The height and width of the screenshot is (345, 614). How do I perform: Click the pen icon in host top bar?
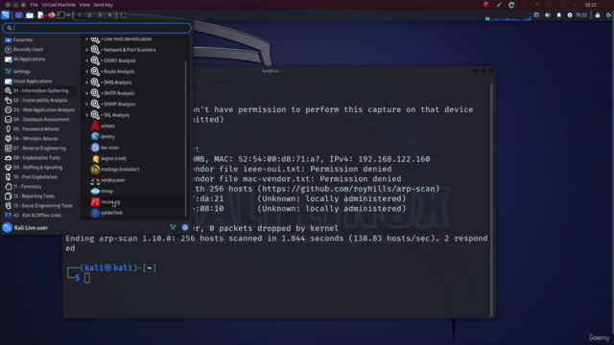point(499,5)
